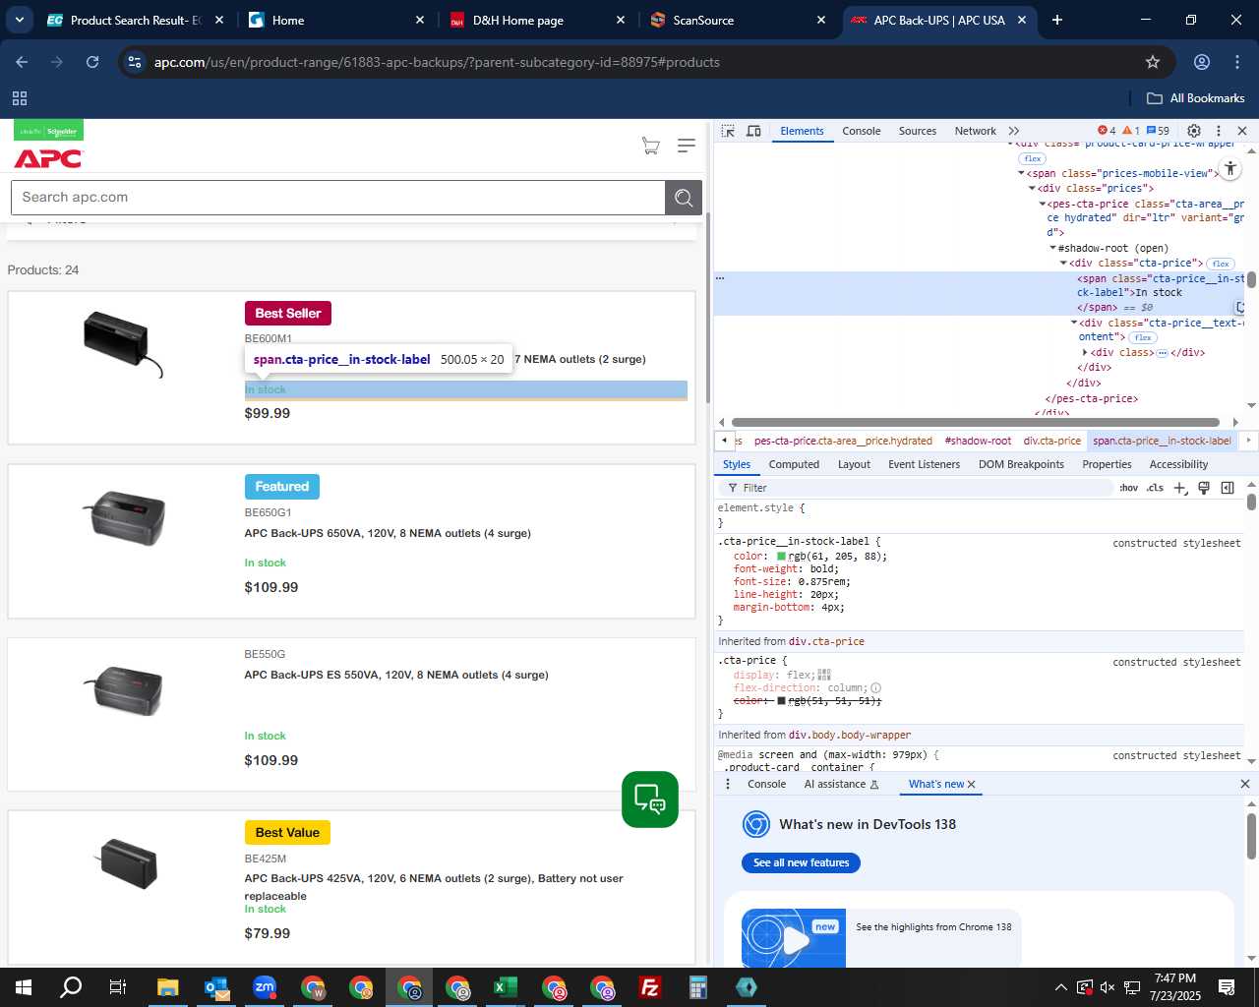Open the hamburger menu on the APC site

point(687,146)
